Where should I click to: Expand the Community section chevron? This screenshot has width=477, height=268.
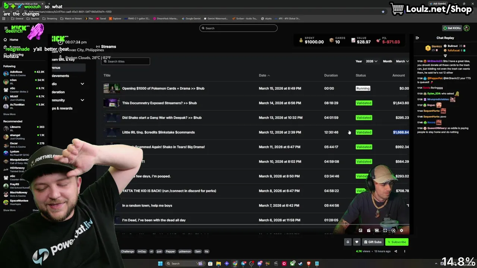[x=82, y=100]
